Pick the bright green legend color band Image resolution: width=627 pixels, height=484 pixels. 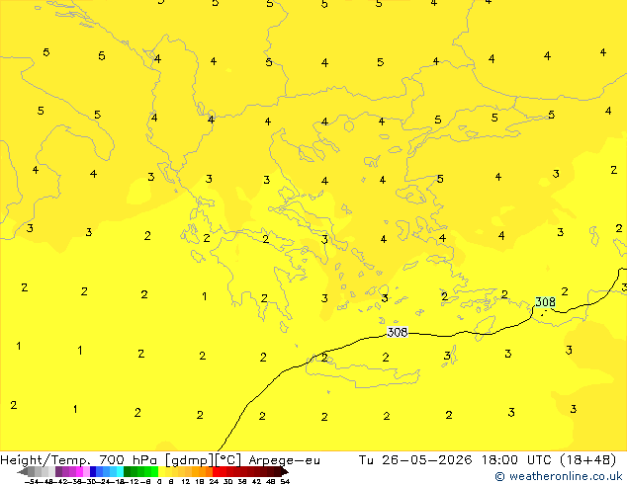click(x=154, y=471)
